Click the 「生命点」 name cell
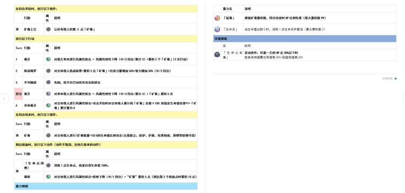The width and height of the screenshot is (405, 193). click(232, 29)
